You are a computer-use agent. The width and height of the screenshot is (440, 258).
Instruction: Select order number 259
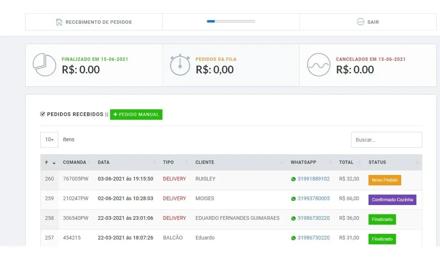tap(49, 198)
